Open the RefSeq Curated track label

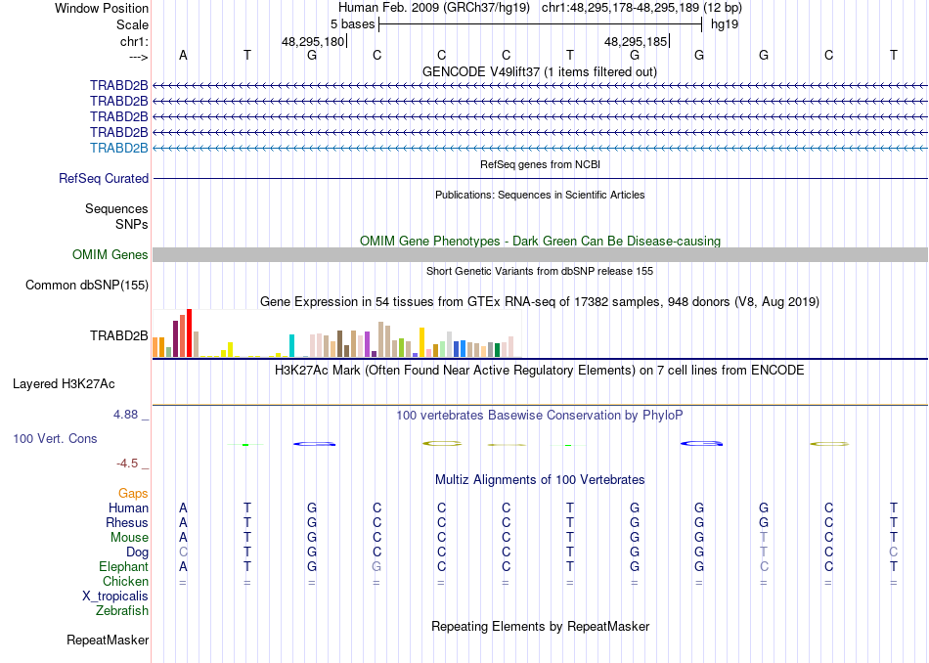coord(104,178)
